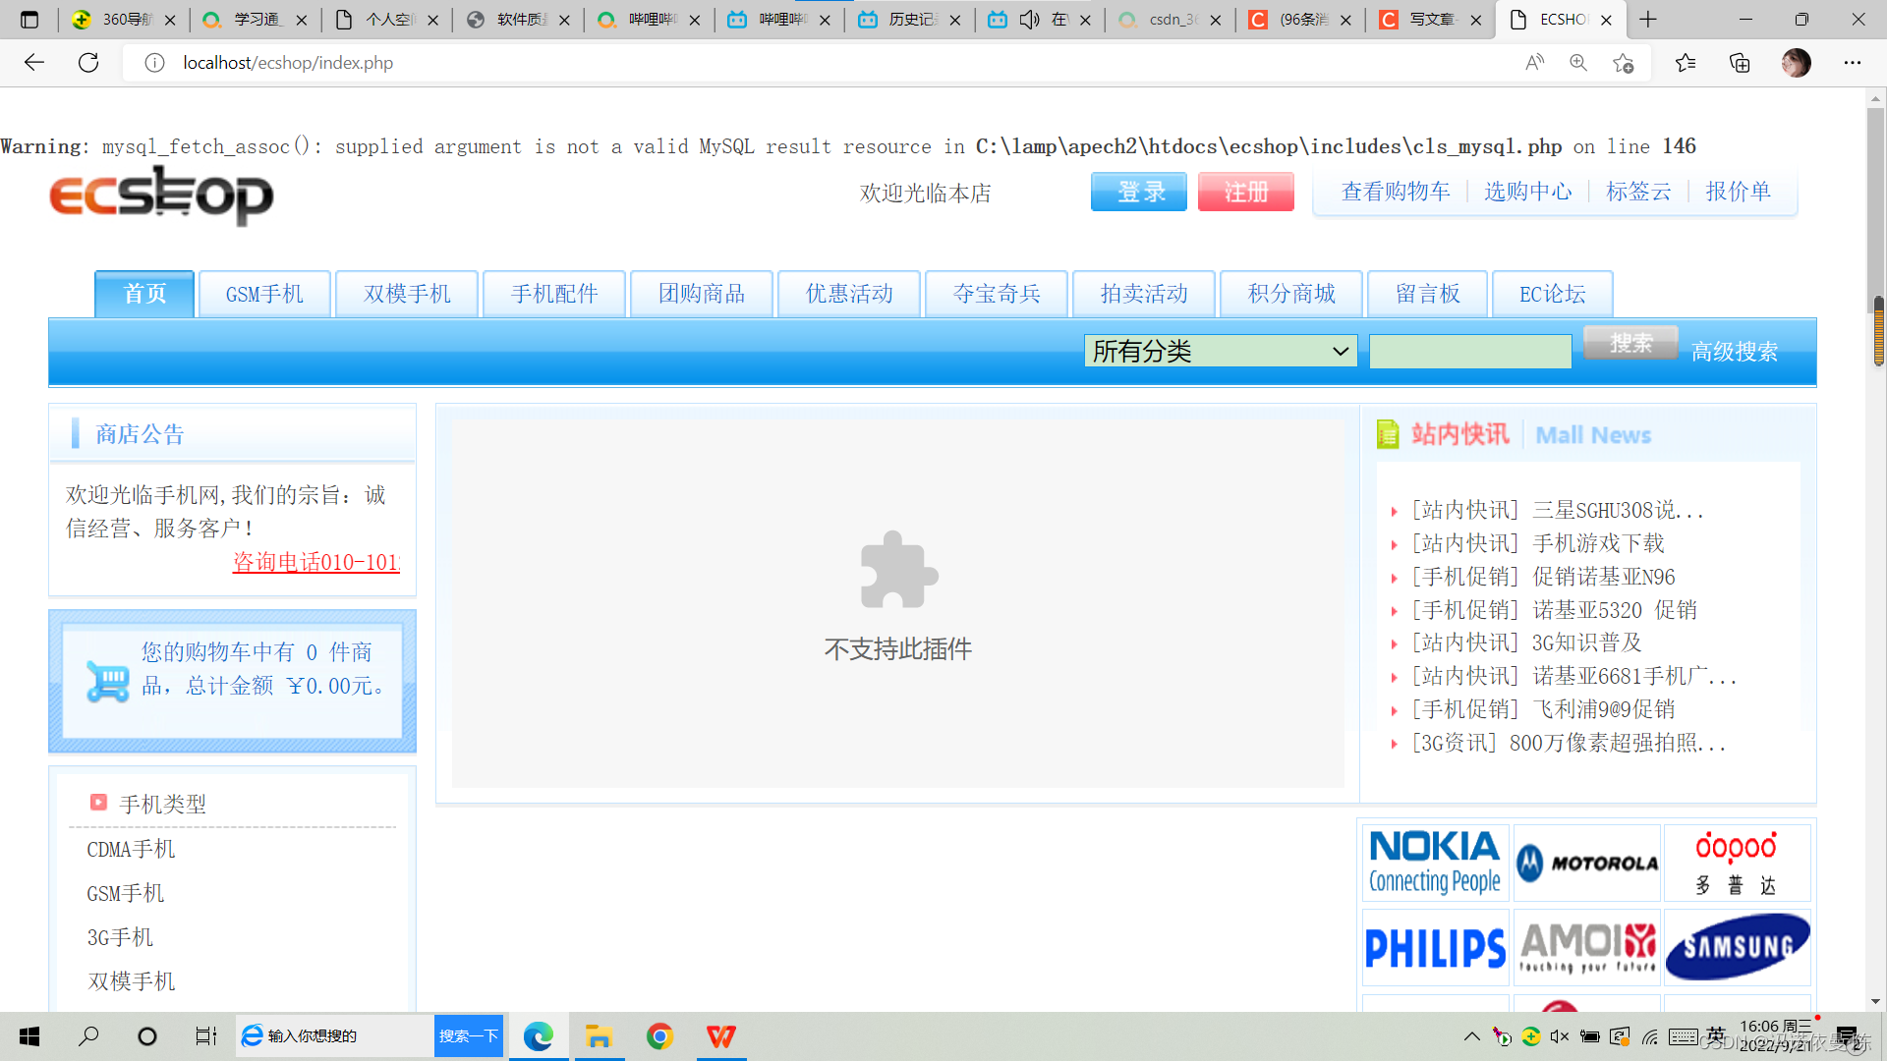Open the browser settings ellipsis menu
The width and height of the screenshot is (1887, 1061).
[x=1853, y=62]
